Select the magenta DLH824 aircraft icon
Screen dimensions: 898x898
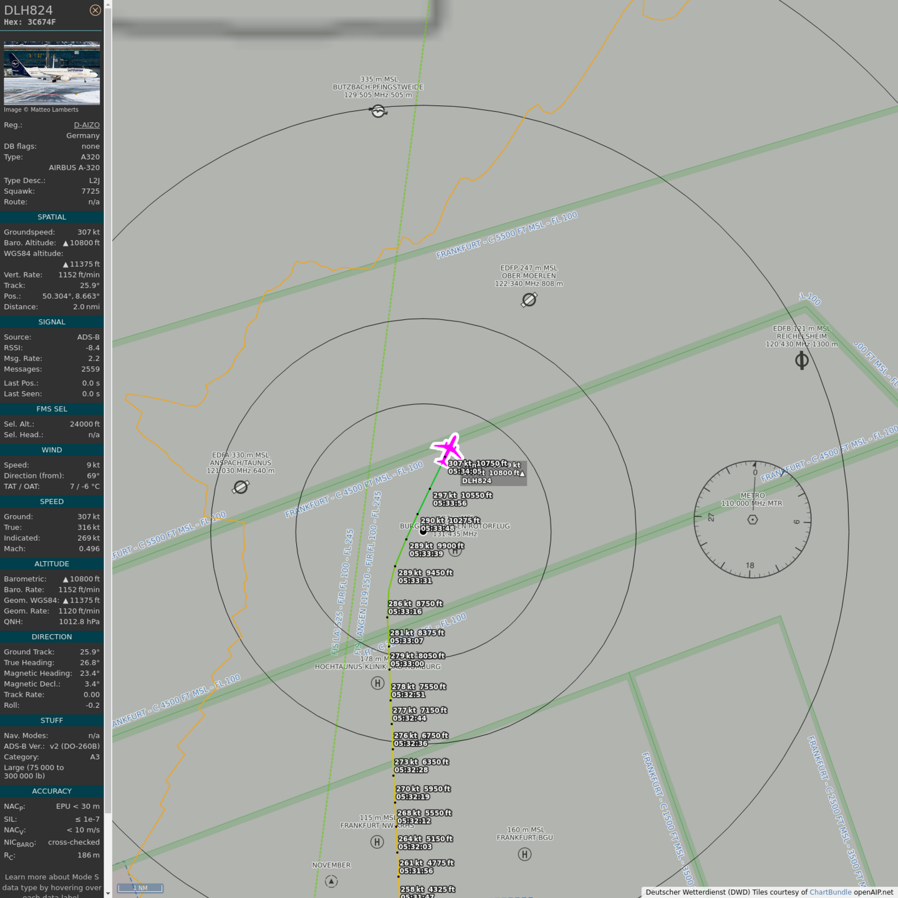tap(447, 449)
